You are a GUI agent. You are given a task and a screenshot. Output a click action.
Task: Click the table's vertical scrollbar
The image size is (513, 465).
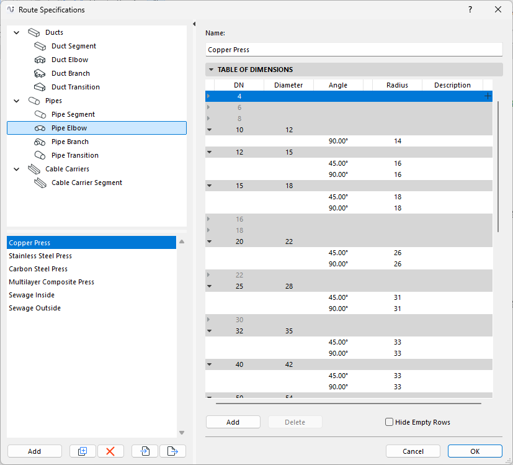pyautogui.click(x=497, y=168)
